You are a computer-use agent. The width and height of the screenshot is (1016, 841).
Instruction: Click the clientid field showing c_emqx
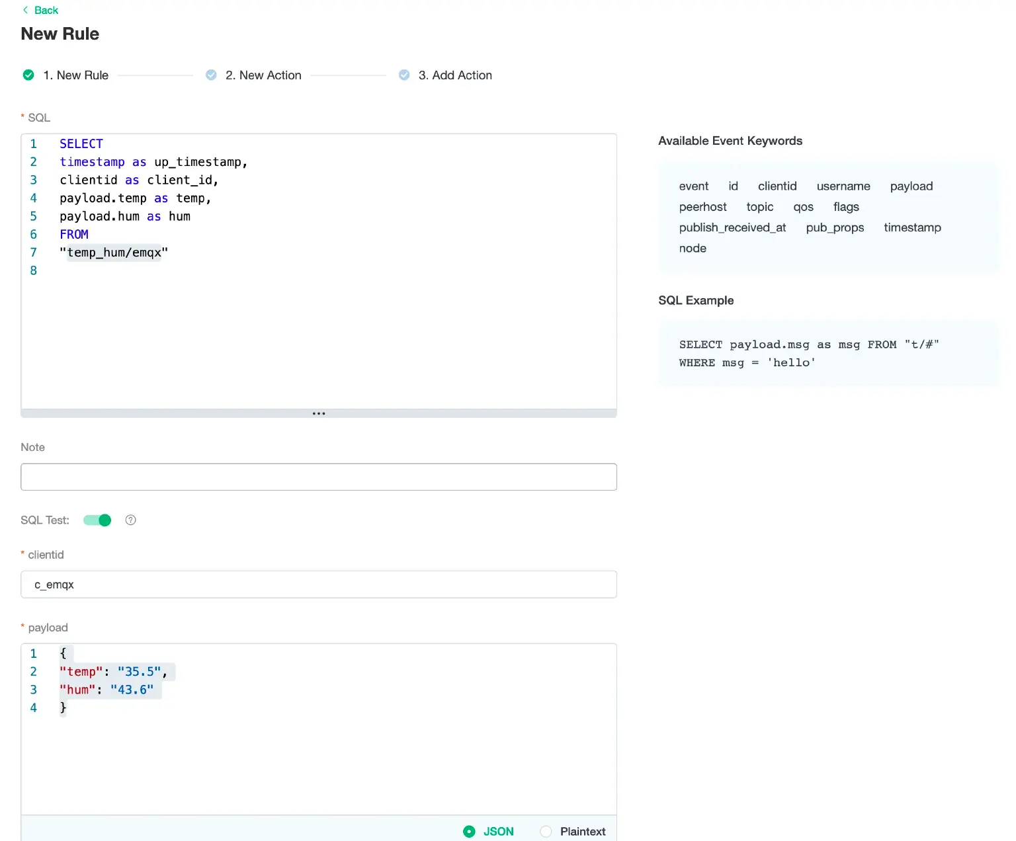tap(319, 584)
